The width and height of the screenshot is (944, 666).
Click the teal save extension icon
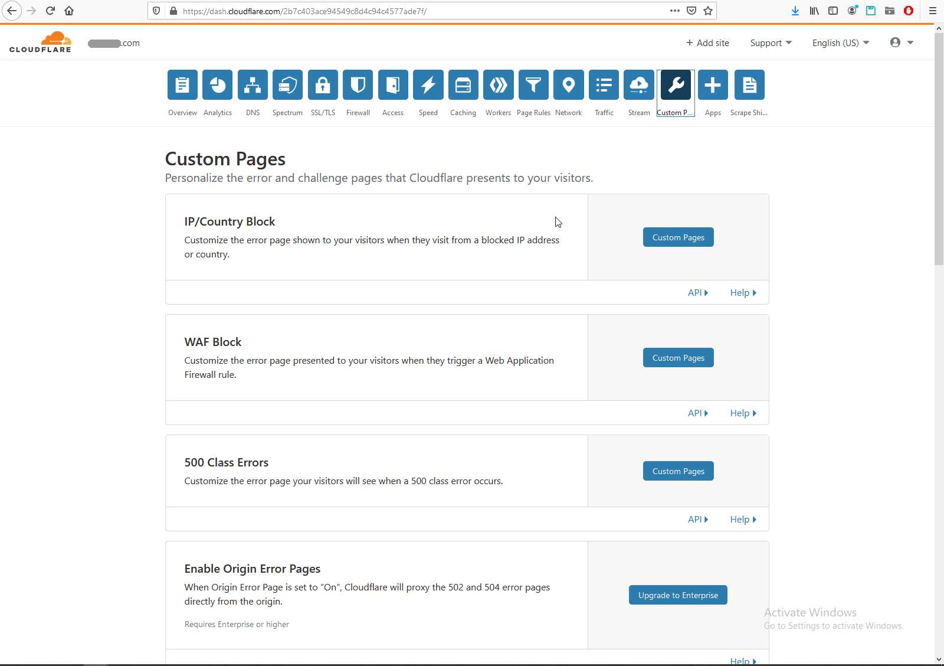(871, 11)
